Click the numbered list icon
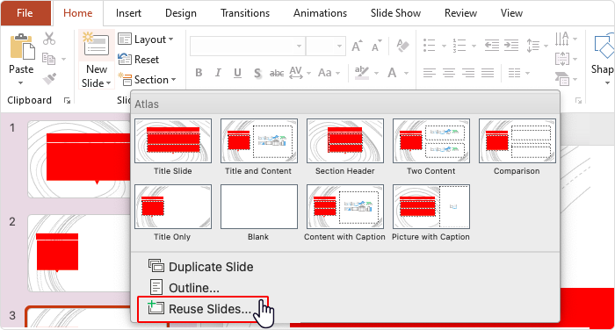 [459, 46]
